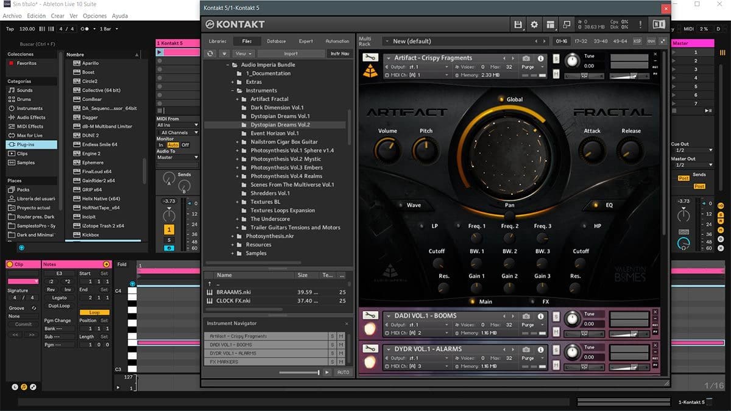The height and width of the screenshot is (411, 731).
Task: Click Ableton Tap tempo button
Action: point(9,29)
